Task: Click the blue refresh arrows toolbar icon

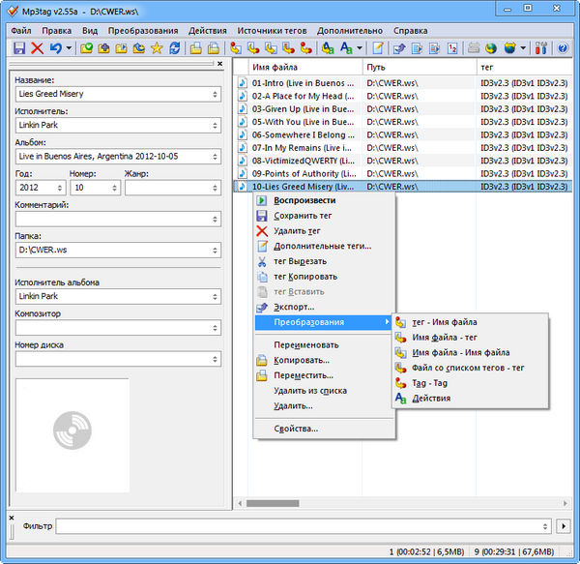Action: coord(174,47)
